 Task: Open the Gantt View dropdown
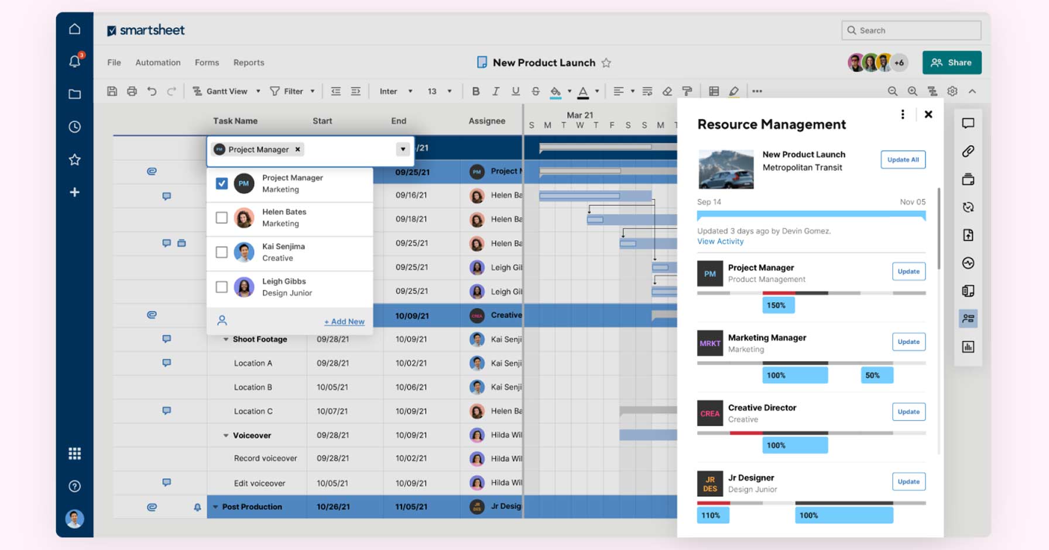227,91
